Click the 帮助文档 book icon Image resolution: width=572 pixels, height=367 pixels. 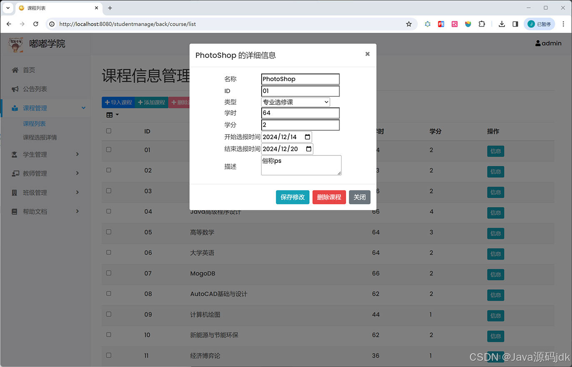[x=15, y=212]
